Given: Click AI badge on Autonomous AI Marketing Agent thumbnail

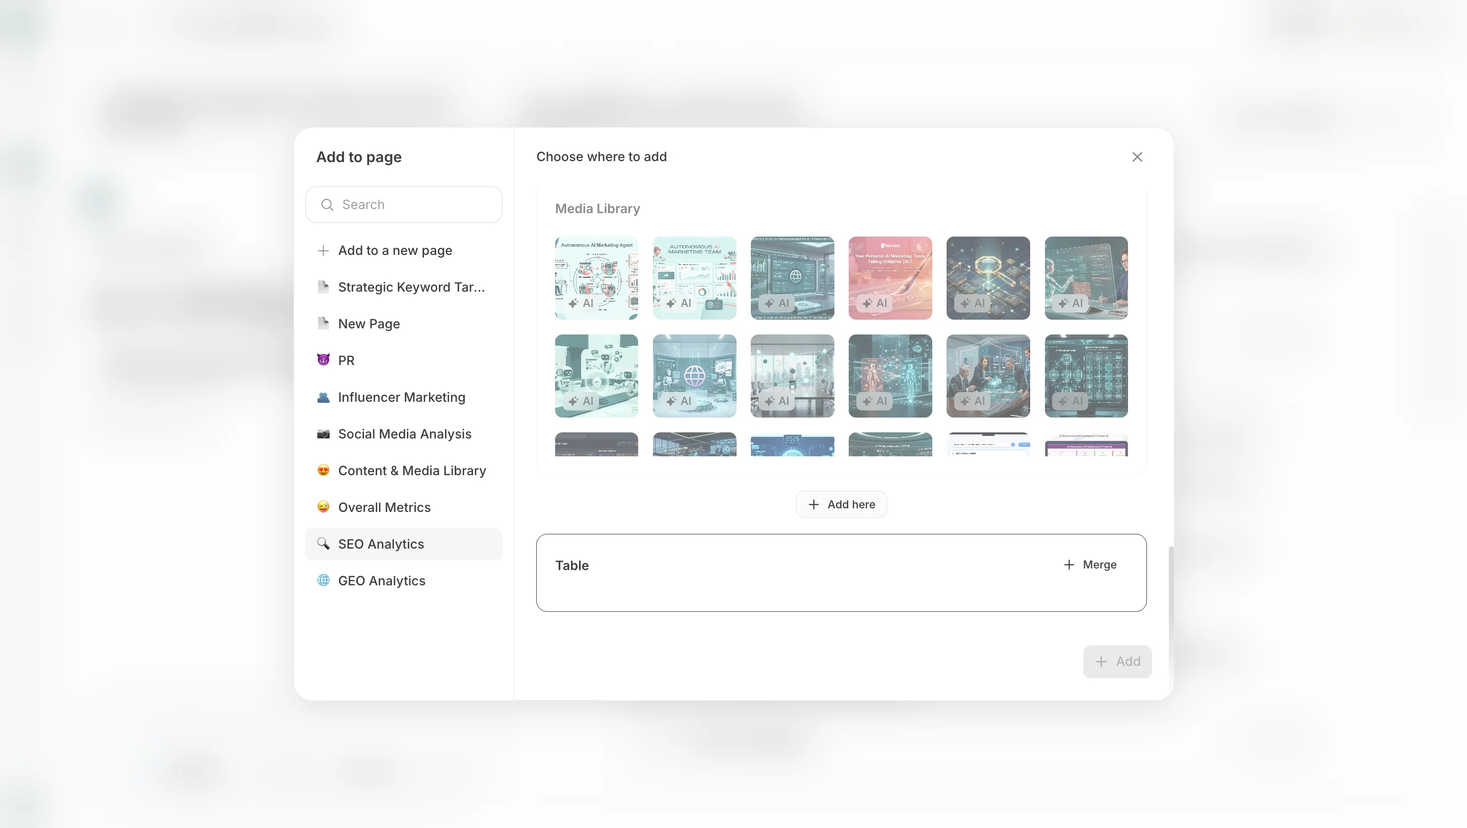Looking at the screenshot, I should (x=582, y=303).
